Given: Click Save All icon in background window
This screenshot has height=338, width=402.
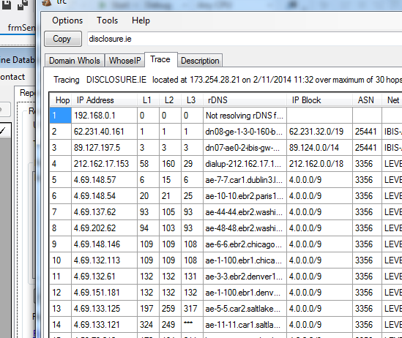Looking at the screenshot, I should [x=23, y=4].
